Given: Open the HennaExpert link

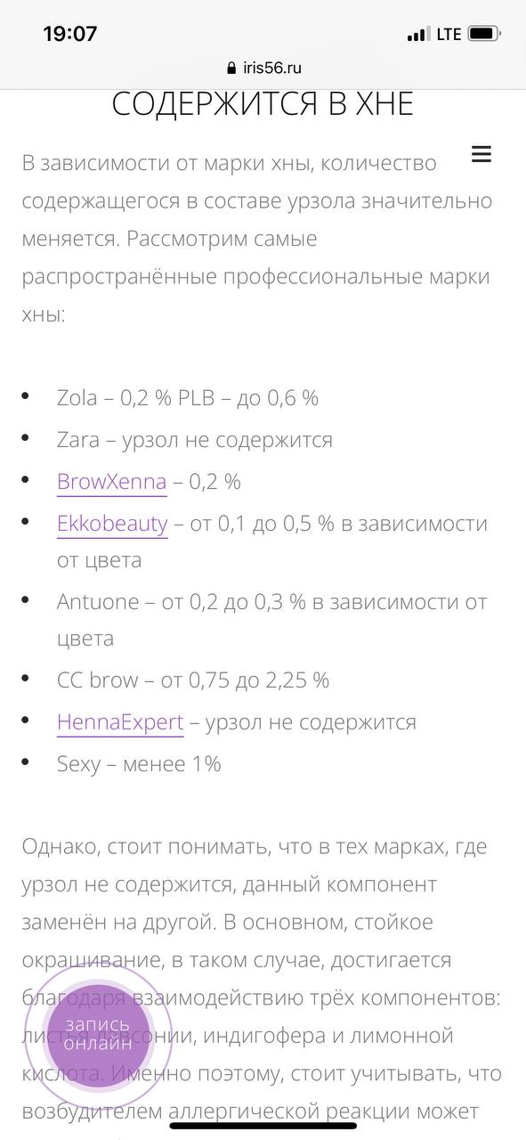Looking at the screenshot, I should click(x=120, y=722).
